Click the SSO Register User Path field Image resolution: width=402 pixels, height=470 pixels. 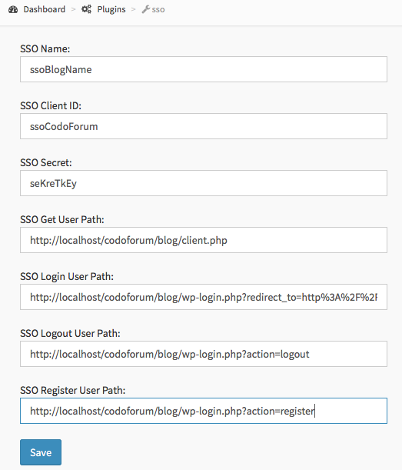pyautogui.click(x=204, y=411)
